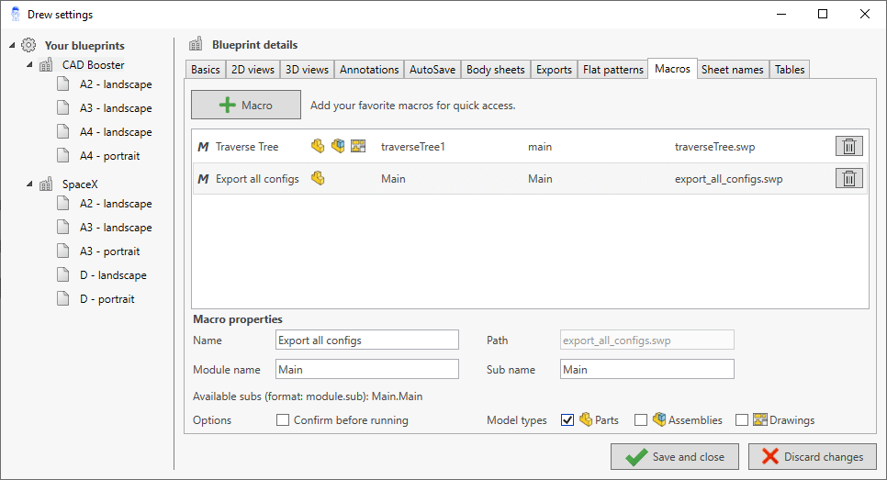Viewport: 887px width, 480px height.
Task: Delete the Export all configs macro
Action: tap(848, 178)
